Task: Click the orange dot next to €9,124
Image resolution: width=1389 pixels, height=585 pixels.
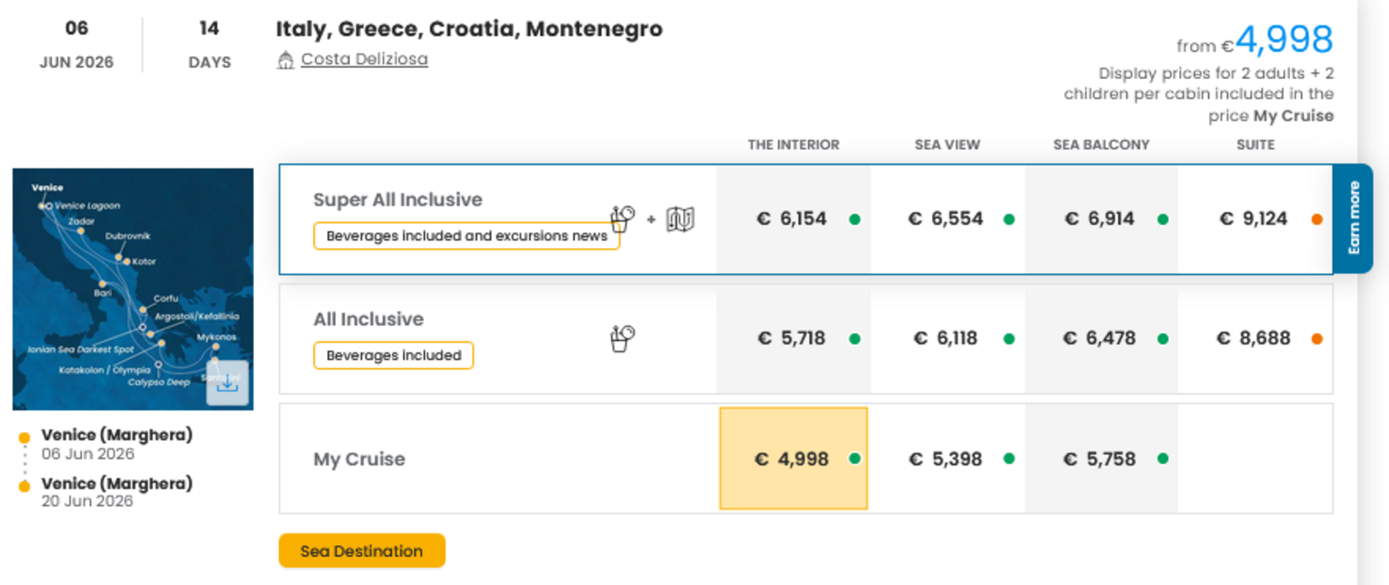Action: 1317,219
